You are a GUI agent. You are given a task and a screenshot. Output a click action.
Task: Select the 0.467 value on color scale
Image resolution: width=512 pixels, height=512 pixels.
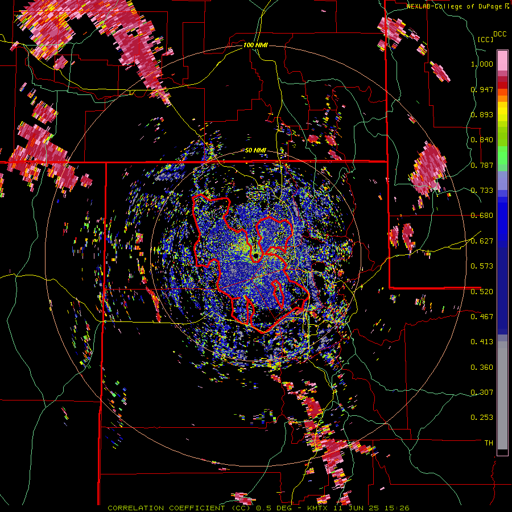click(x=482, y=317)
